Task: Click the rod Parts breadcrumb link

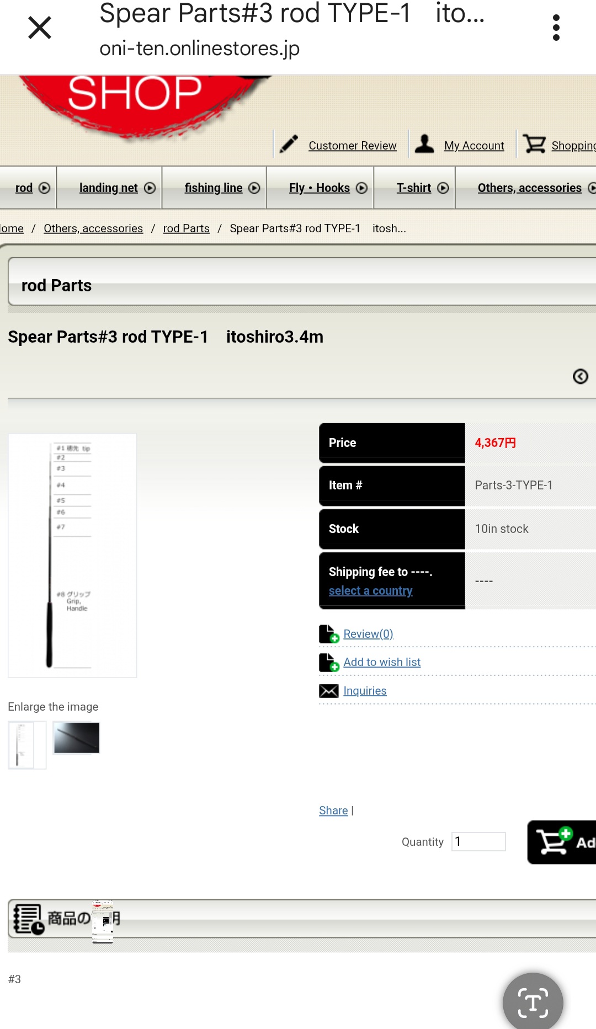Action: point(186,228)
